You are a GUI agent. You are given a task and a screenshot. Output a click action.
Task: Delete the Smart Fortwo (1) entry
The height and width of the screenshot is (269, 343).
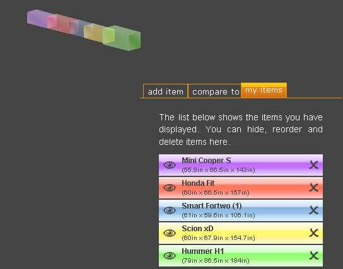pos(314,210)
